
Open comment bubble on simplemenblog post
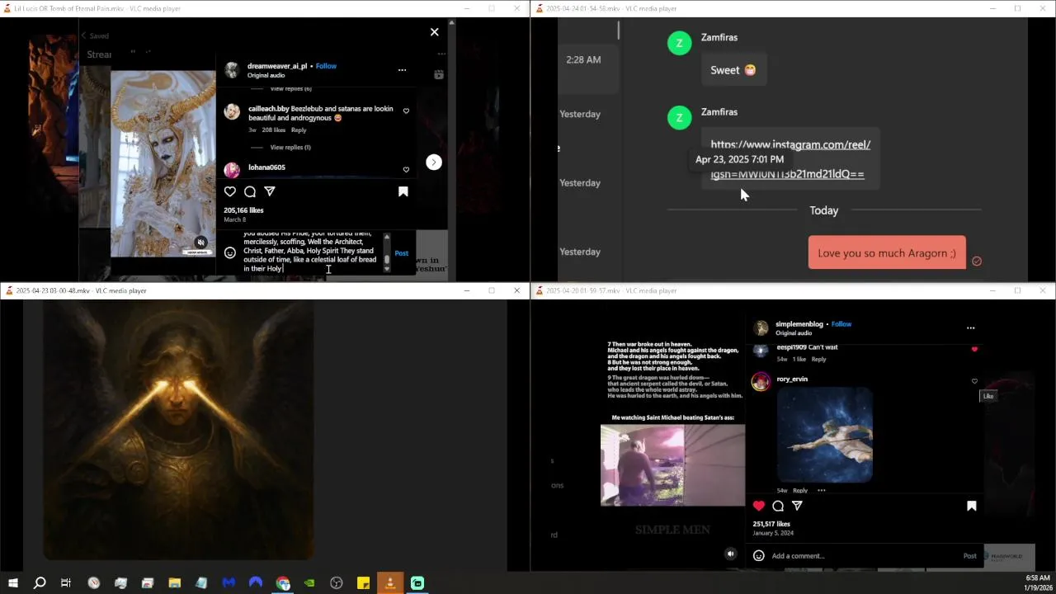click(x=778, y=506)
